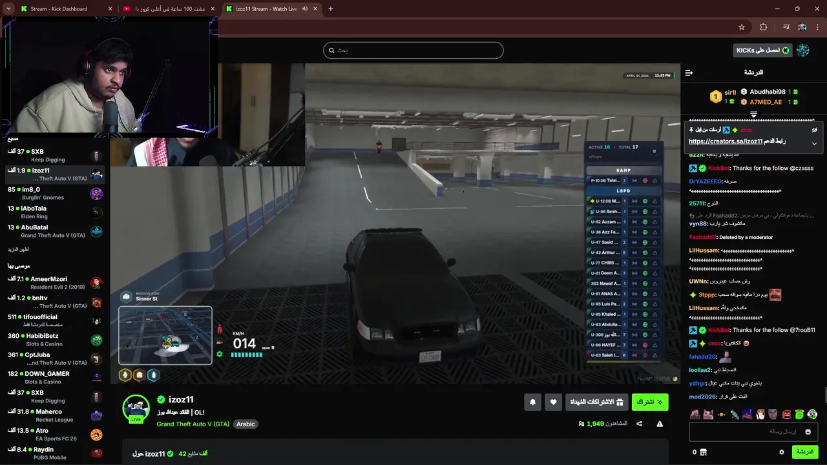Collapse the chat leaderboard with the handle arrow
The image size is (827, 465).
pyautogui.click(x=753, y=114)
